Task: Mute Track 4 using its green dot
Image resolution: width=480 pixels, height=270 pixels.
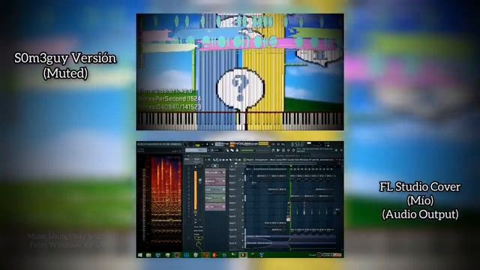Action: click(x=243, y=193)
